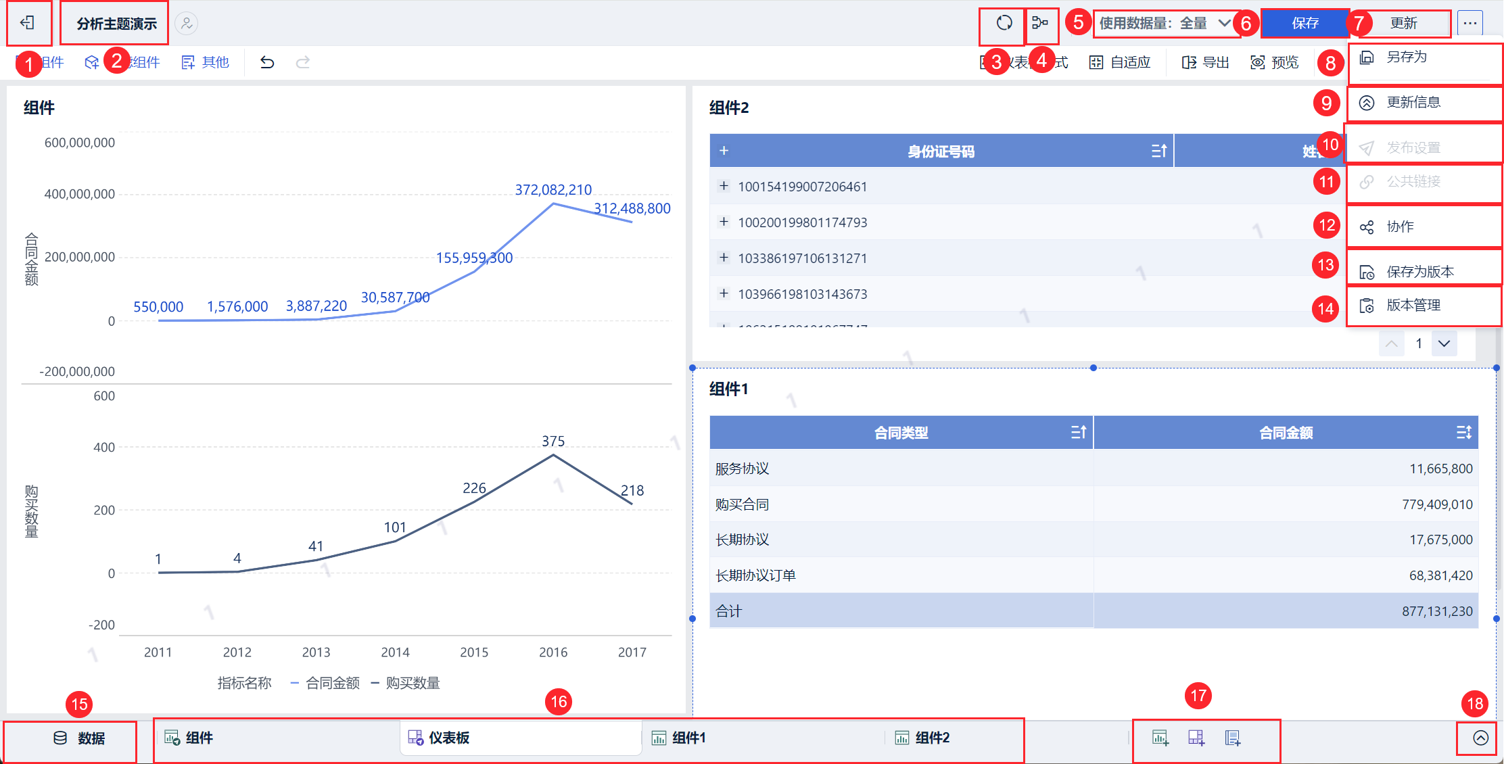Click the 预览 preview button
1504x764 pixels.
pos(1275,62)
